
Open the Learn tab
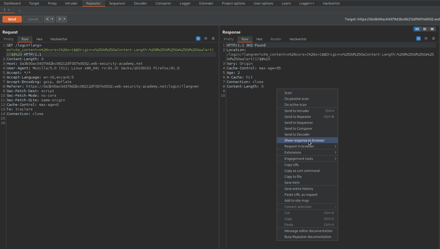286,3
